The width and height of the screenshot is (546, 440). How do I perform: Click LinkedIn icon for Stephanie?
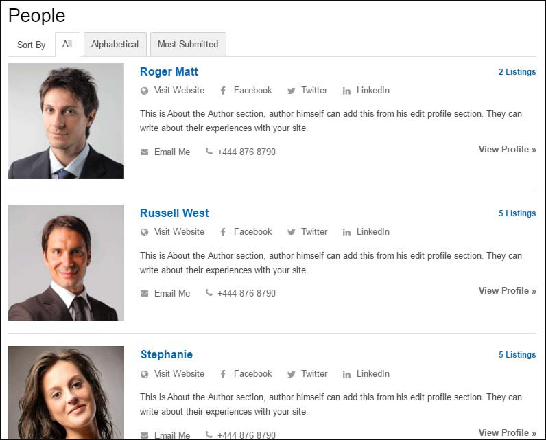(346, 375)
